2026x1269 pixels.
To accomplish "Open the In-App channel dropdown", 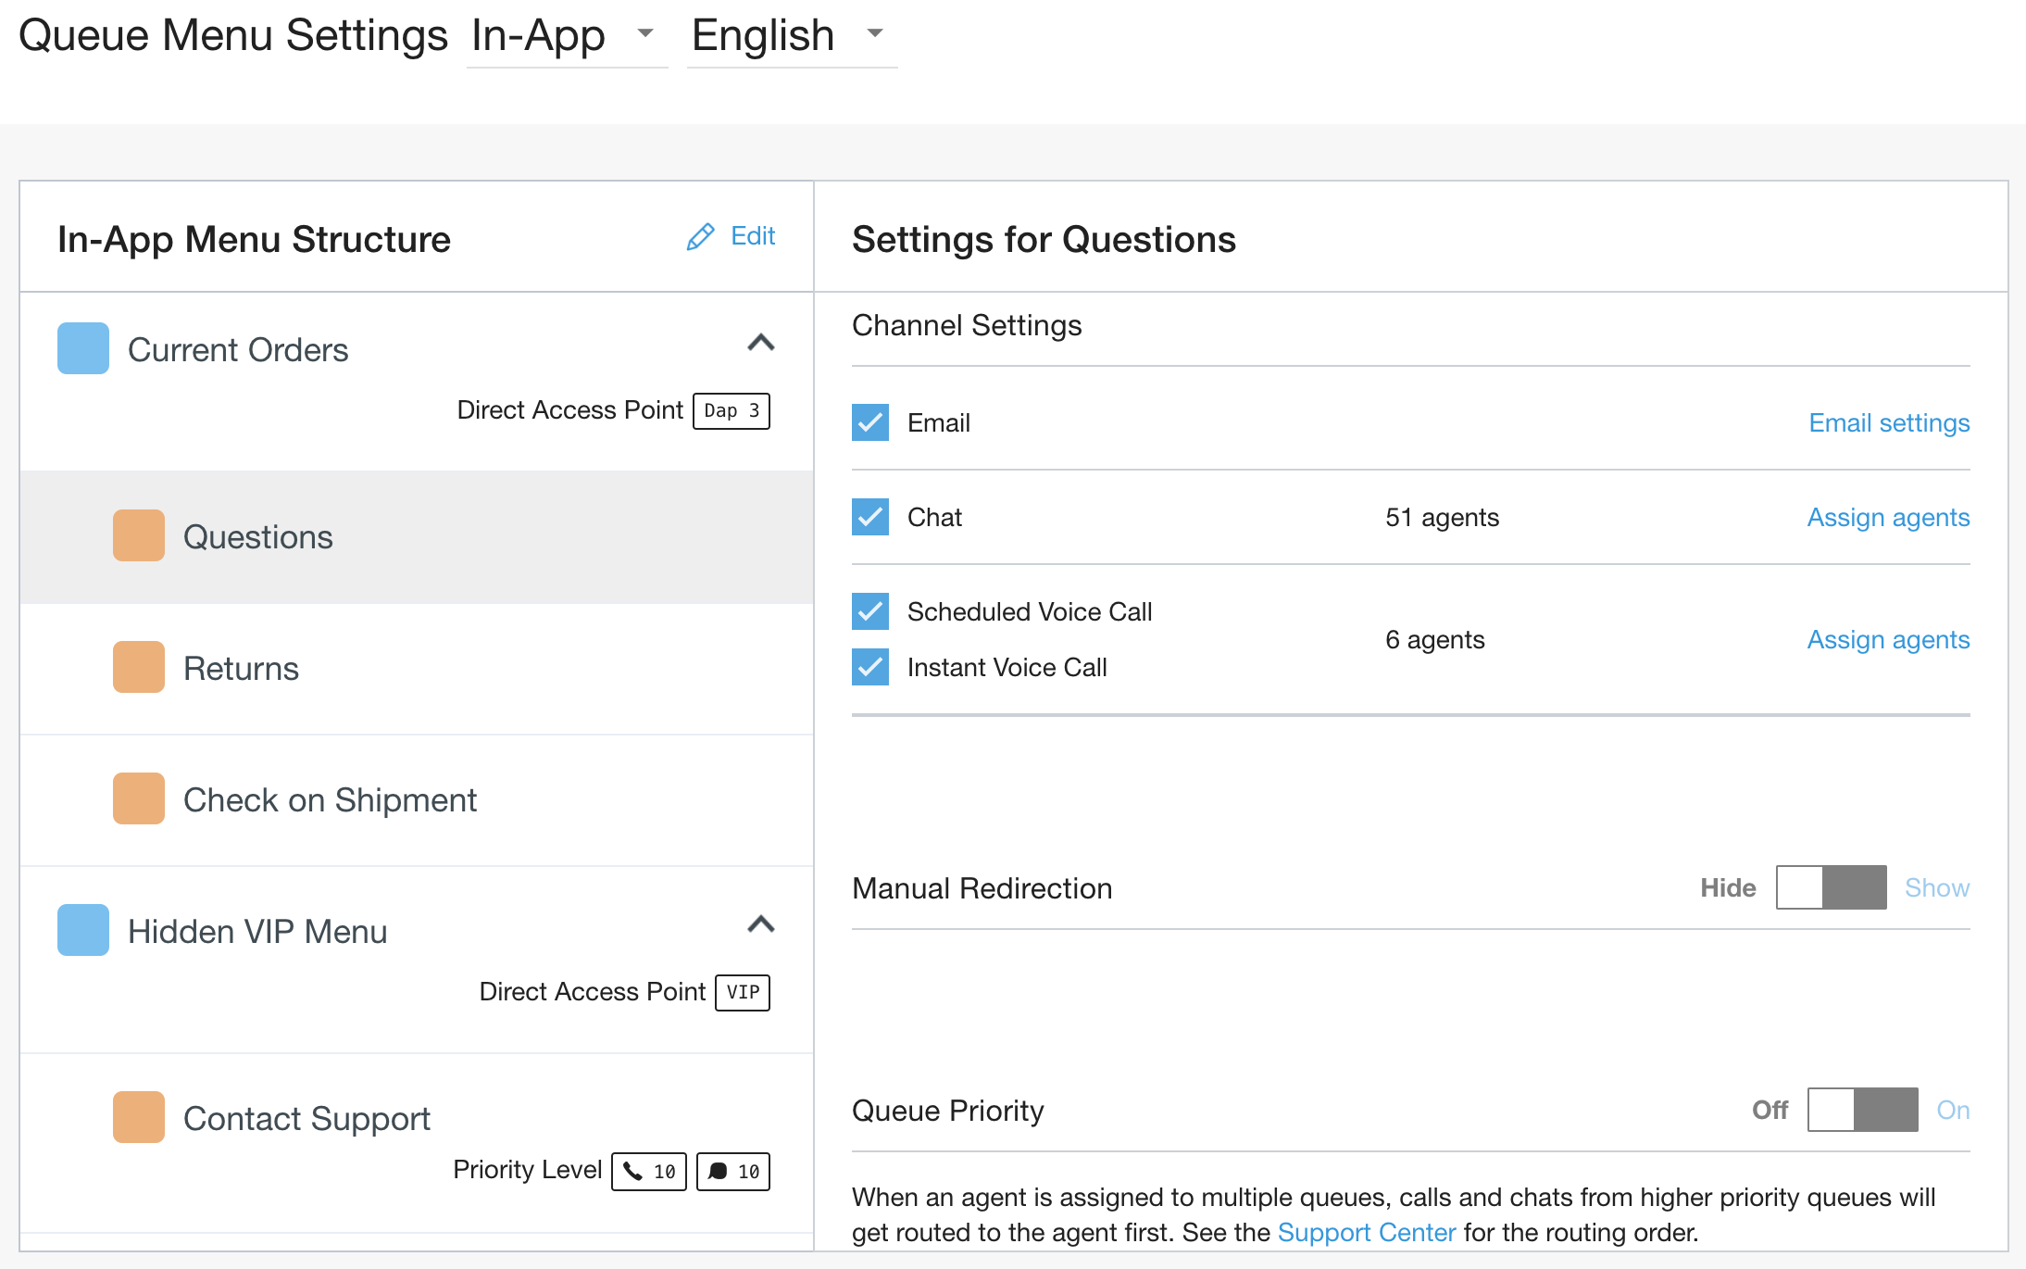I will tap(566, 35).
